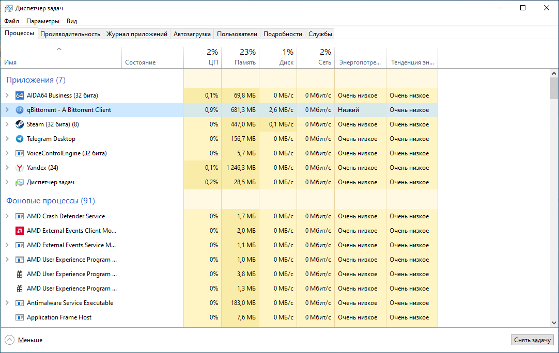Expand AMD Crash Defender Service row

click(x=7, y=216)
